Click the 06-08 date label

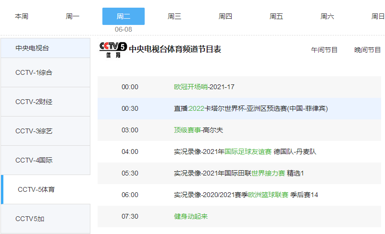124,29
